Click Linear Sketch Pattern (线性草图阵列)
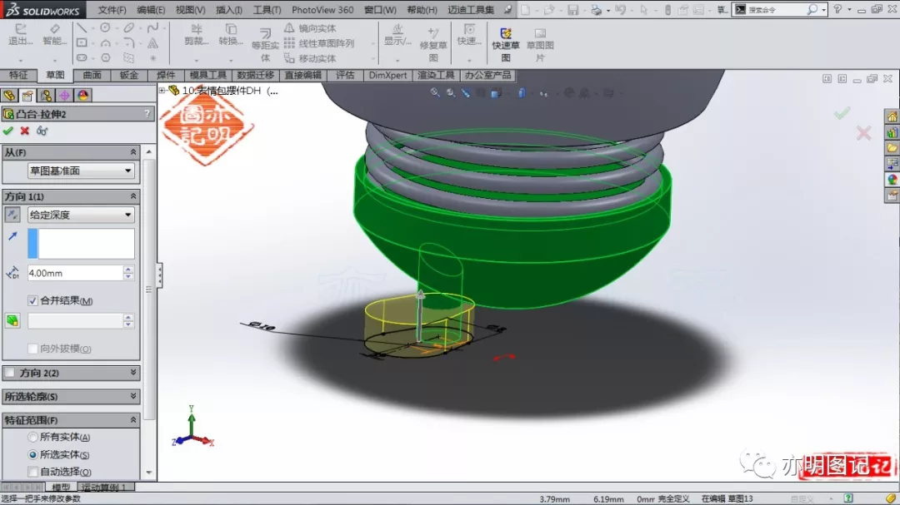 (319, 43)
